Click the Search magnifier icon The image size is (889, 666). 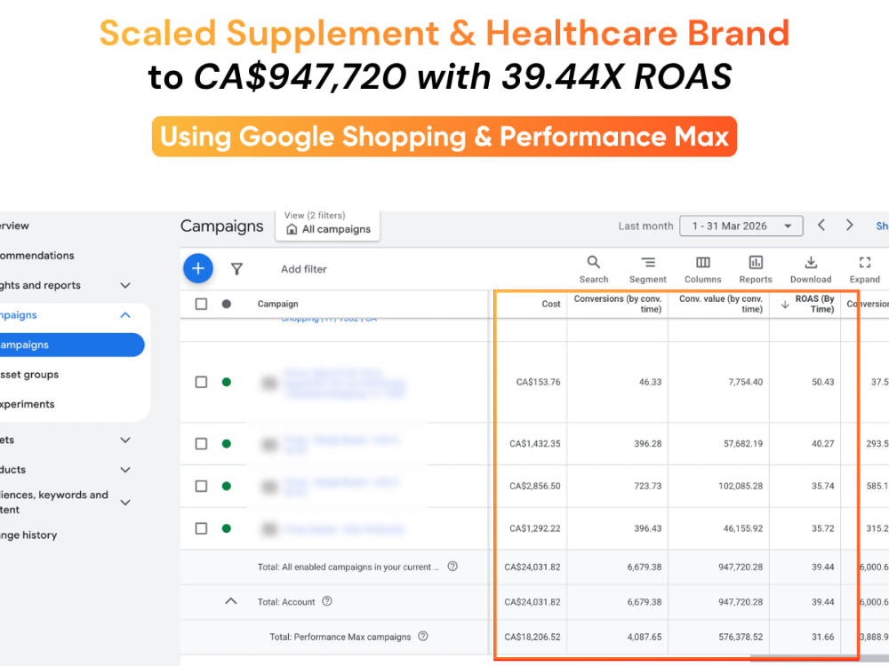click(594, 262)
